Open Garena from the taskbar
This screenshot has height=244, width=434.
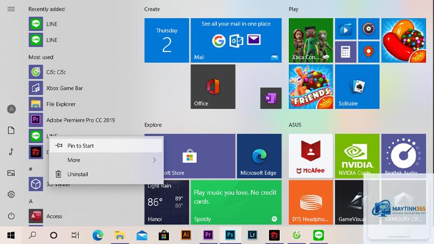pyautogui.click(x=274, y=236)
